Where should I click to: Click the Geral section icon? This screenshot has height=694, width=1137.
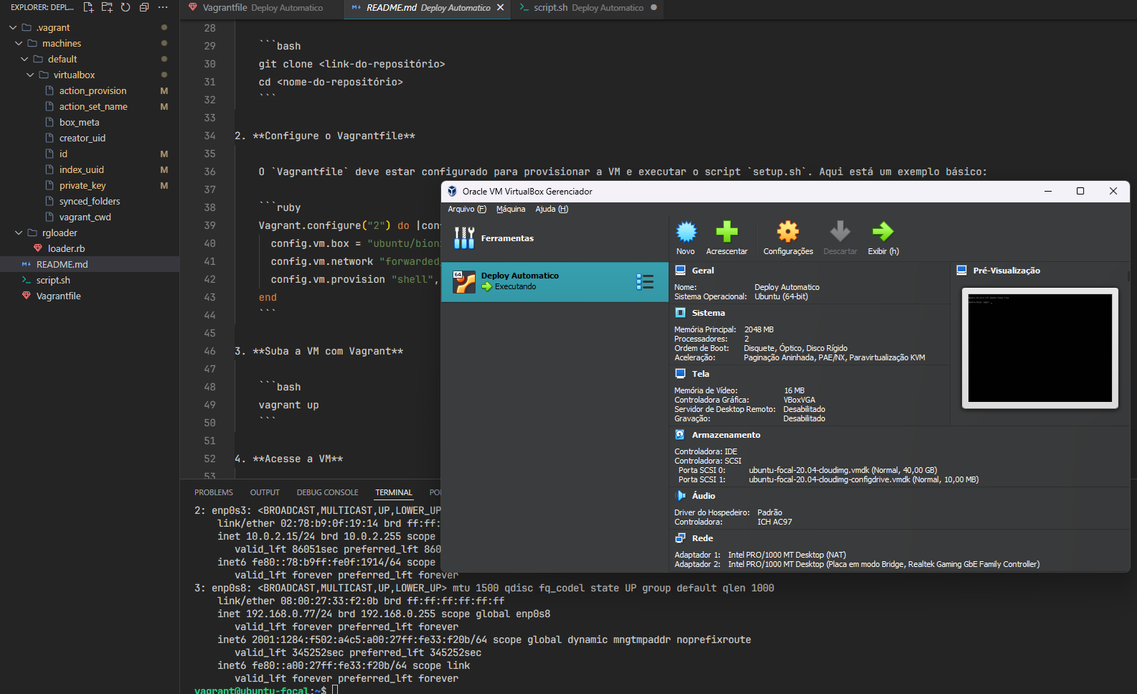(680, 271)
